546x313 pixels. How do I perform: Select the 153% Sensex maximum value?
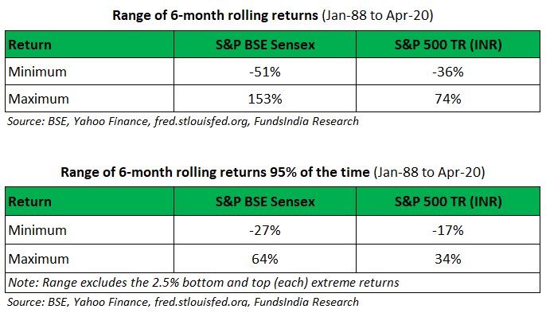265,99
